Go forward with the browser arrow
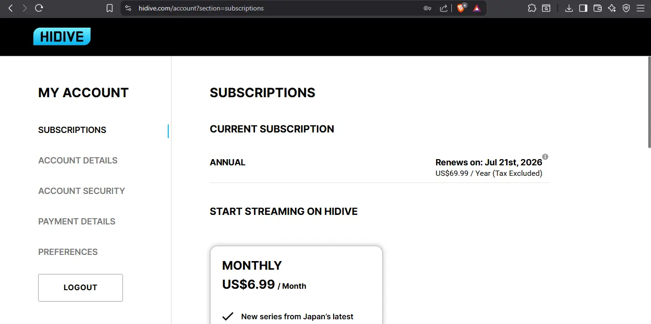Screen dimensions: 651x324 pos(24,8)
